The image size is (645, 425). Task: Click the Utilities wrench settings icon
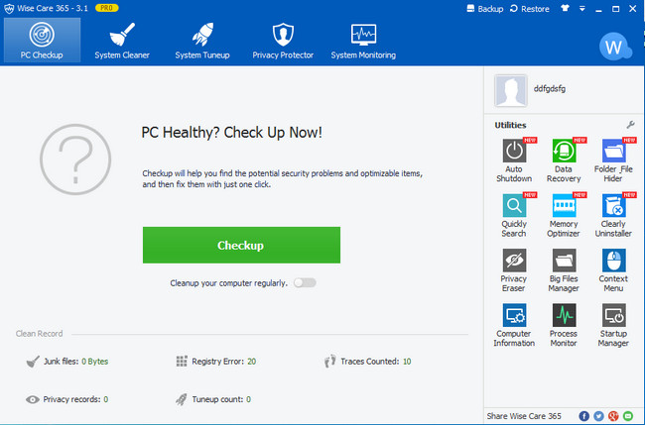(x=630, y=125)
